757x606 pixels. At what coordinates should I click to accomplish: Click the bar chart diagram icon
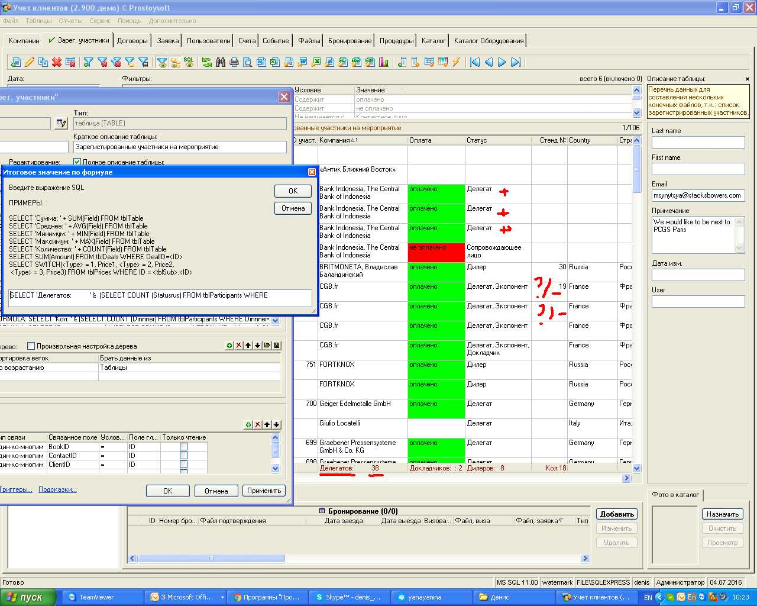click(384, 62)
